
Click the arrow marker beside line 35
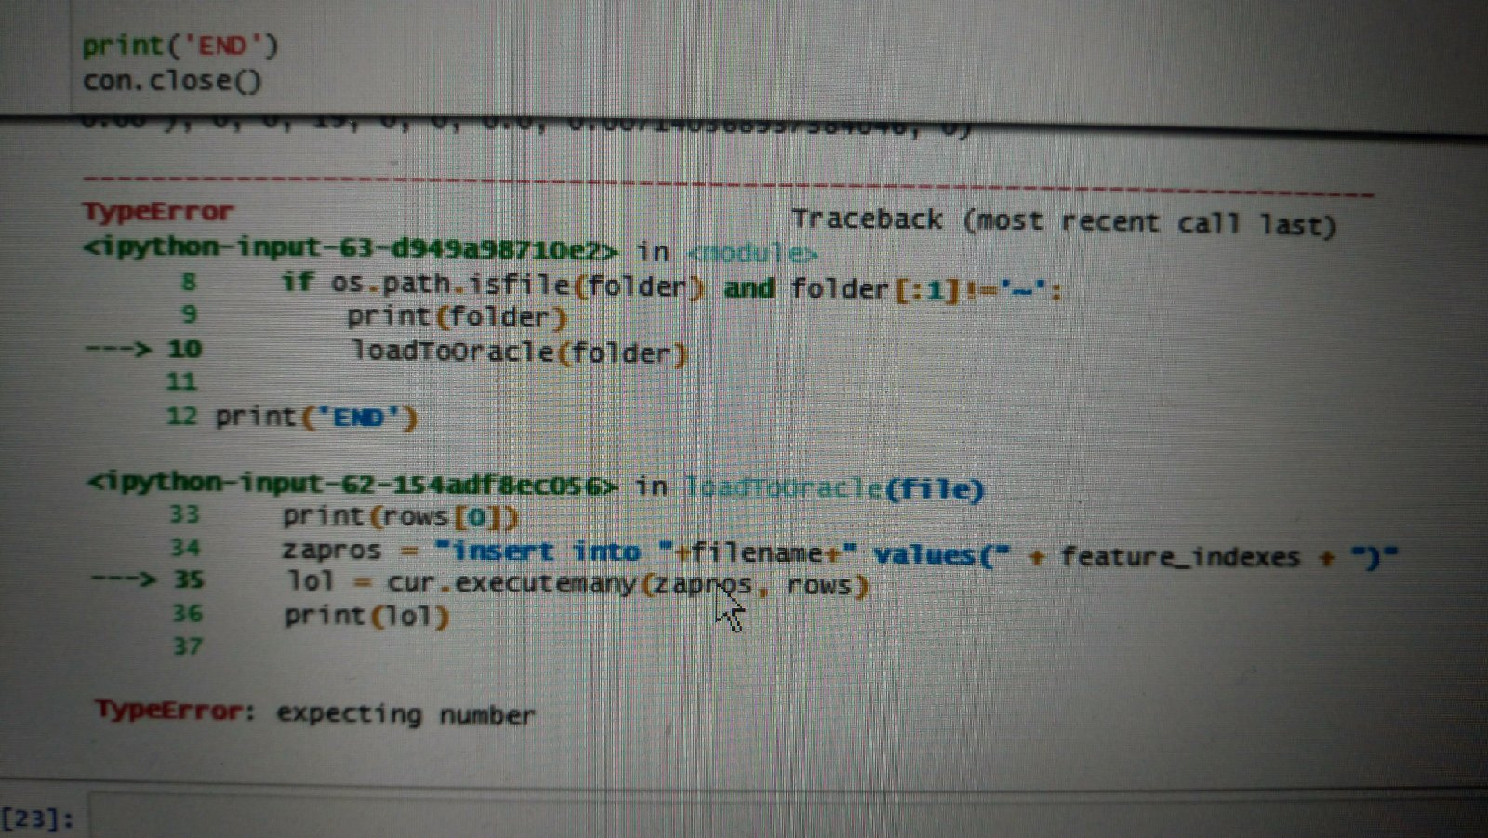pyautogui.click(x=124, y=579)
